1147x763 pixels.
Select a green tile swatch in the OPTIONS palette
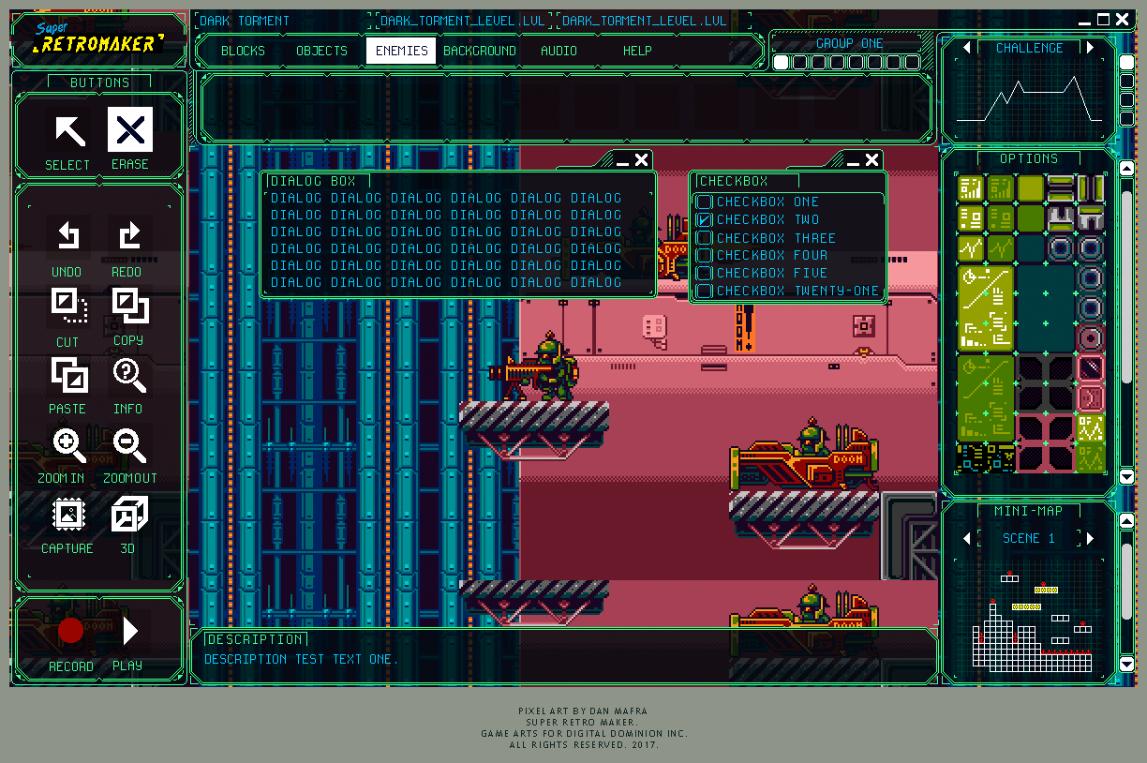coord(1029,187)
